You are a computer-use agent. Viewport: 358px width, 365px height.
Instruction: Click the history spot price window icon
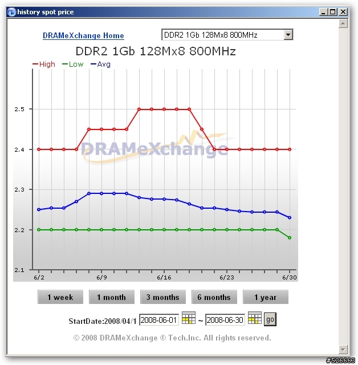[11, 12]
